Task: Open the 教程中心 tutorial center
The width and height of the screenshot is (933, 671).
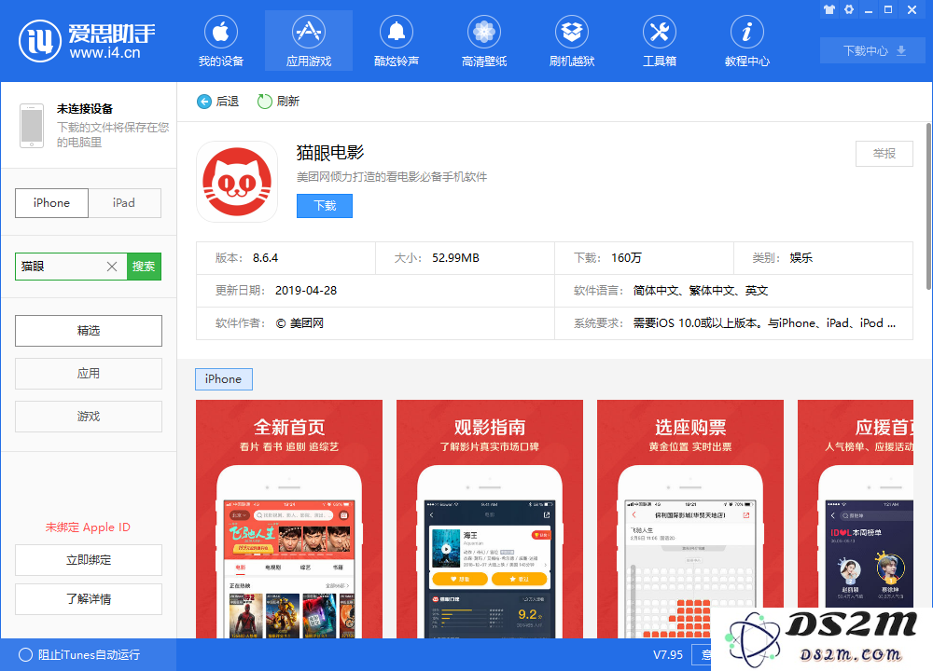Action: 746,41
